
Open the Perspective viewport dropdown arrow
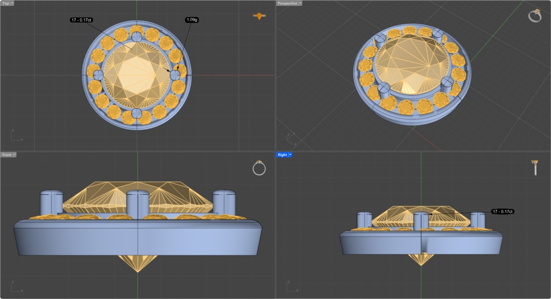[x=300, y=3]
